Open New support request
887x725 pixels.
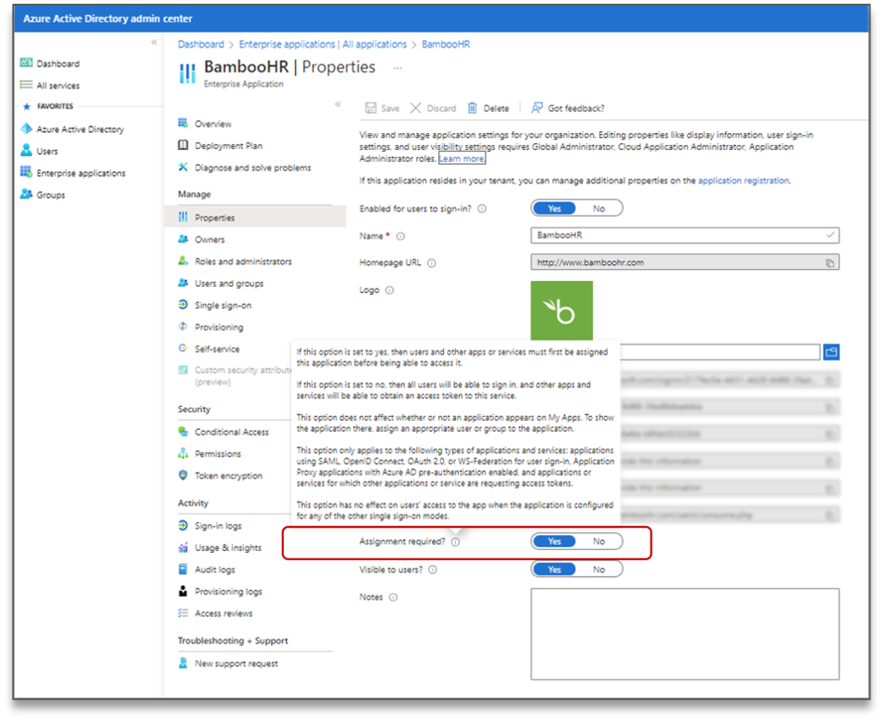235,664
